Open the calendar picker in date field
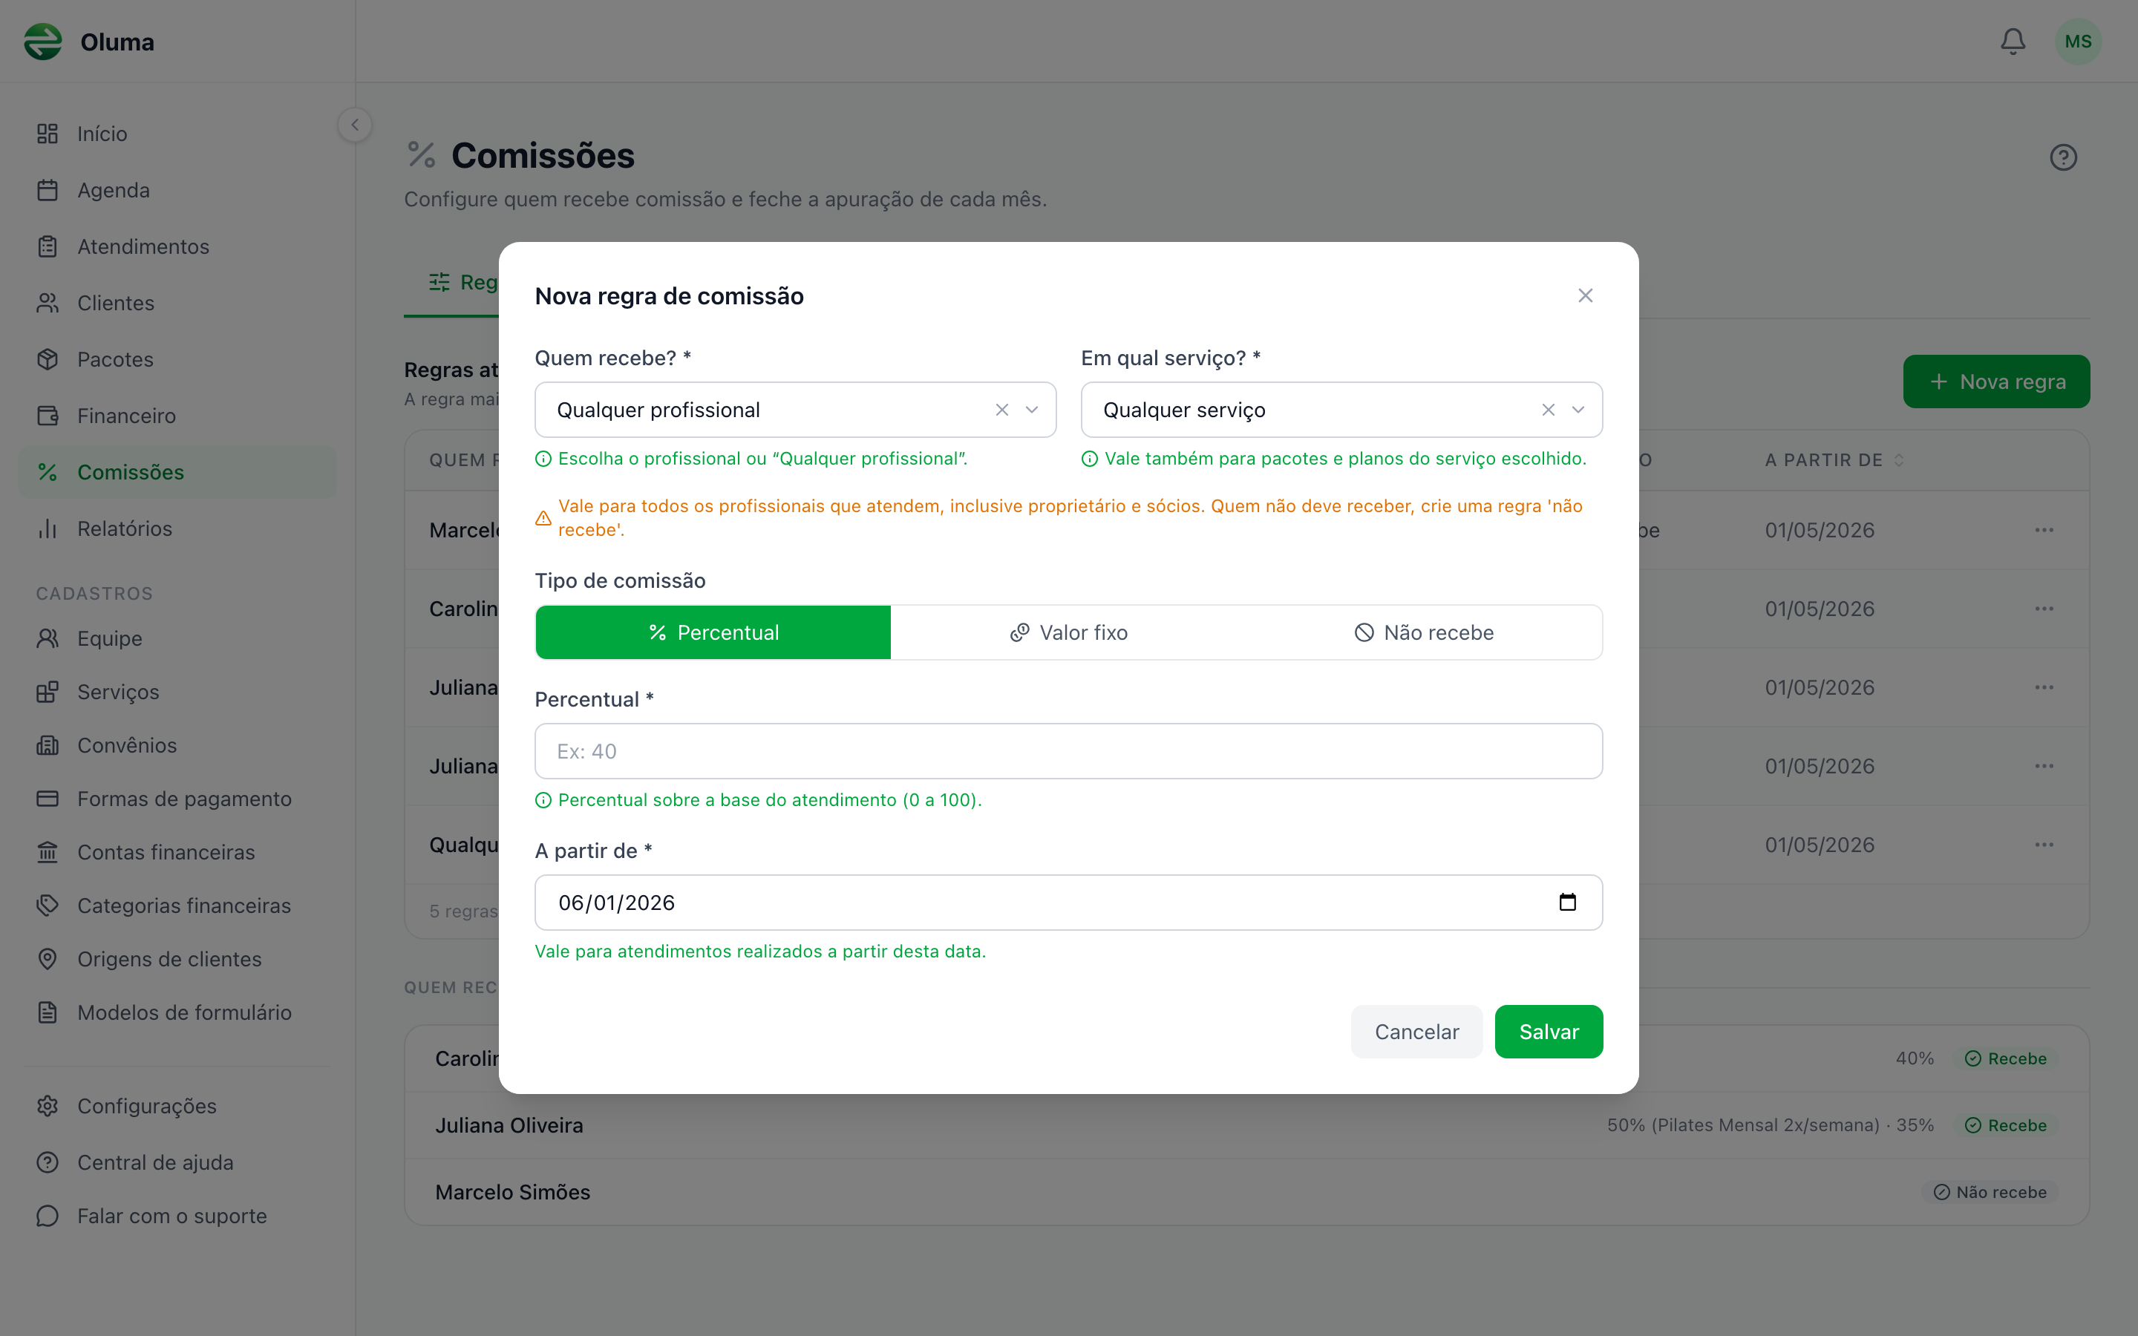This screenshot has height=1336, width=2138. pyautogui.click(x=1567, y=902)
